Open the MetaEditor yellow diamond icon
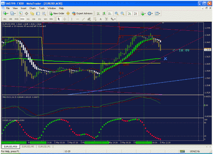This screenshot has width=213, height=154. [68, 13]
